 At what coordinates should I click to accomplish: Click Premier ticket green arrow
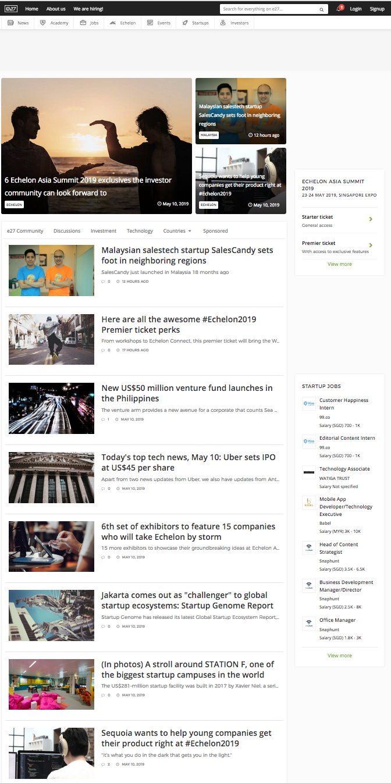[x=371, y=245]
